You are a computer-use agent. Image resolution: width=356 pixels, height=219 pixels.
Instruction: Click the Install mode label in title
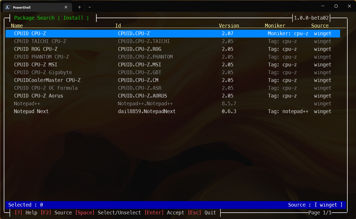tap(73, 18)
